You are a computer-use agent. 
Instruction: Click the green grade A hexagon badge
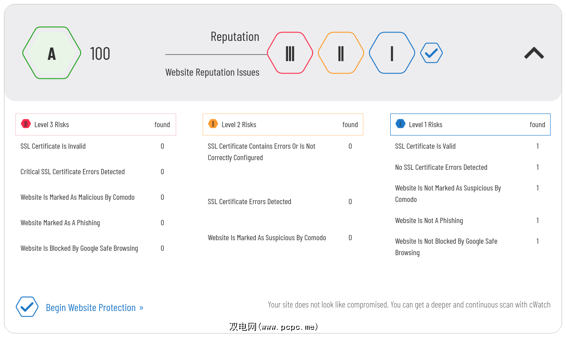click(x=52, y=53)
